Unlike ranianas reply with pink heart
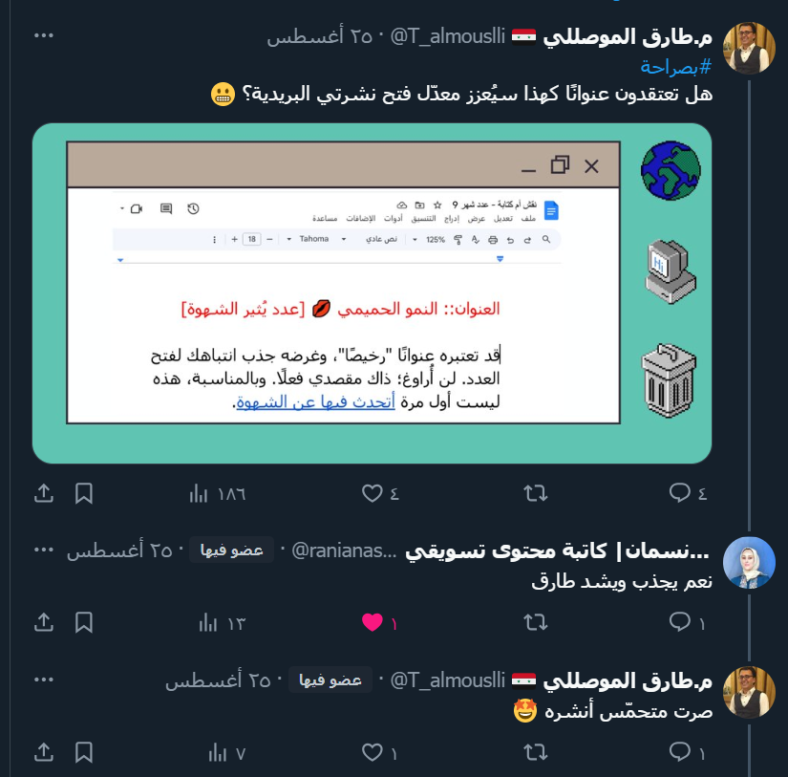The image size is (788, 777). 379,622
